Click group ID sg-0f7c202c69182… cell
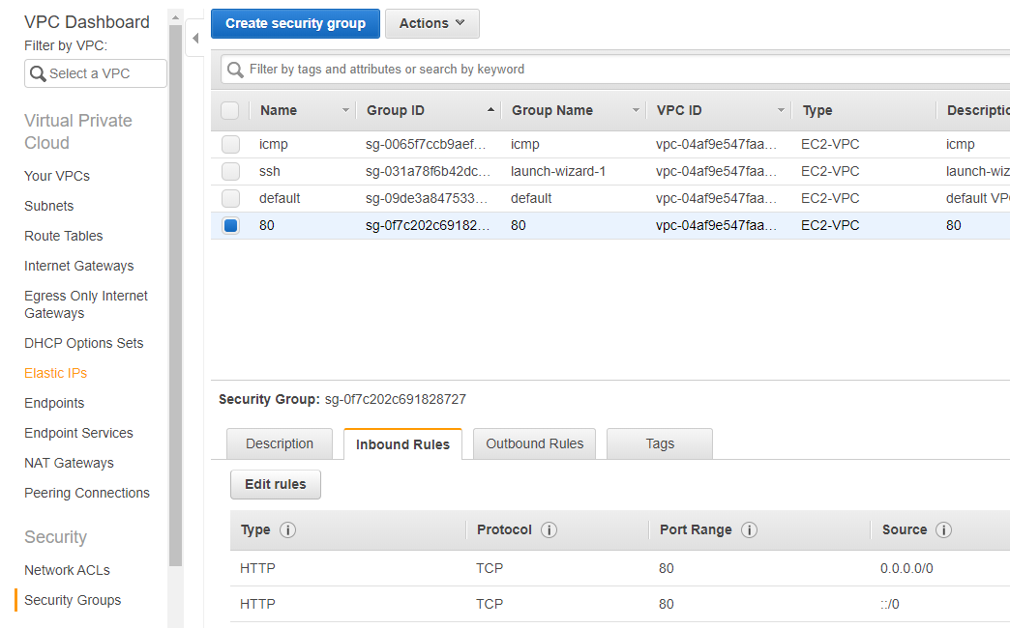This screenshot has height=628, width=1010. (x=428, y=225)
